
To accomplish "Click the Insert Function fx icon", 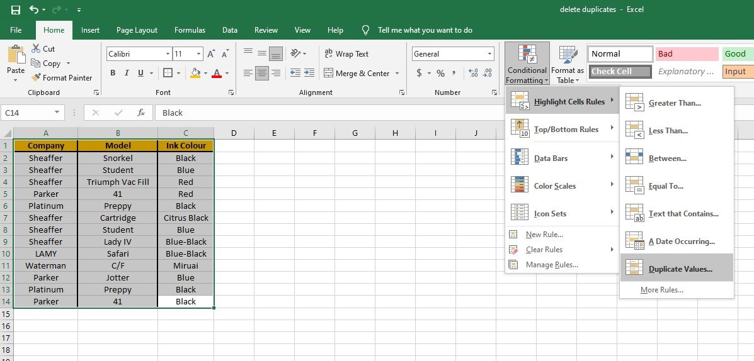I will click(141, 113).
